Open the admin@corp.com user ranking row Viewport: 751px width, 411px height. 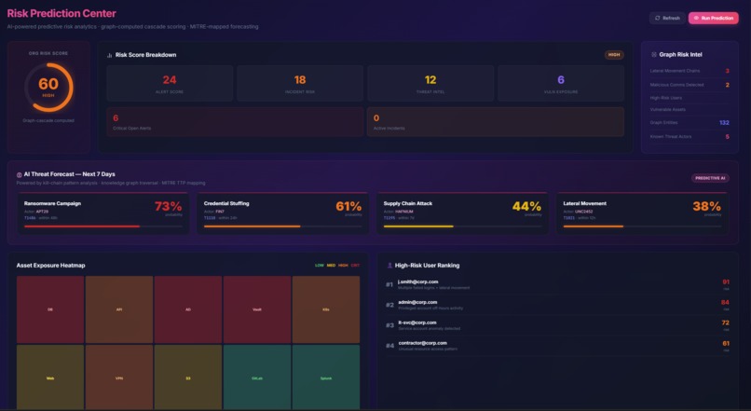pyautogui.click(x=558, y=305)
